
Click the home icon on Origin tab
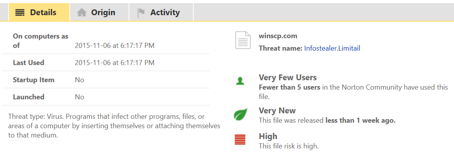click(x=81, y=12)
